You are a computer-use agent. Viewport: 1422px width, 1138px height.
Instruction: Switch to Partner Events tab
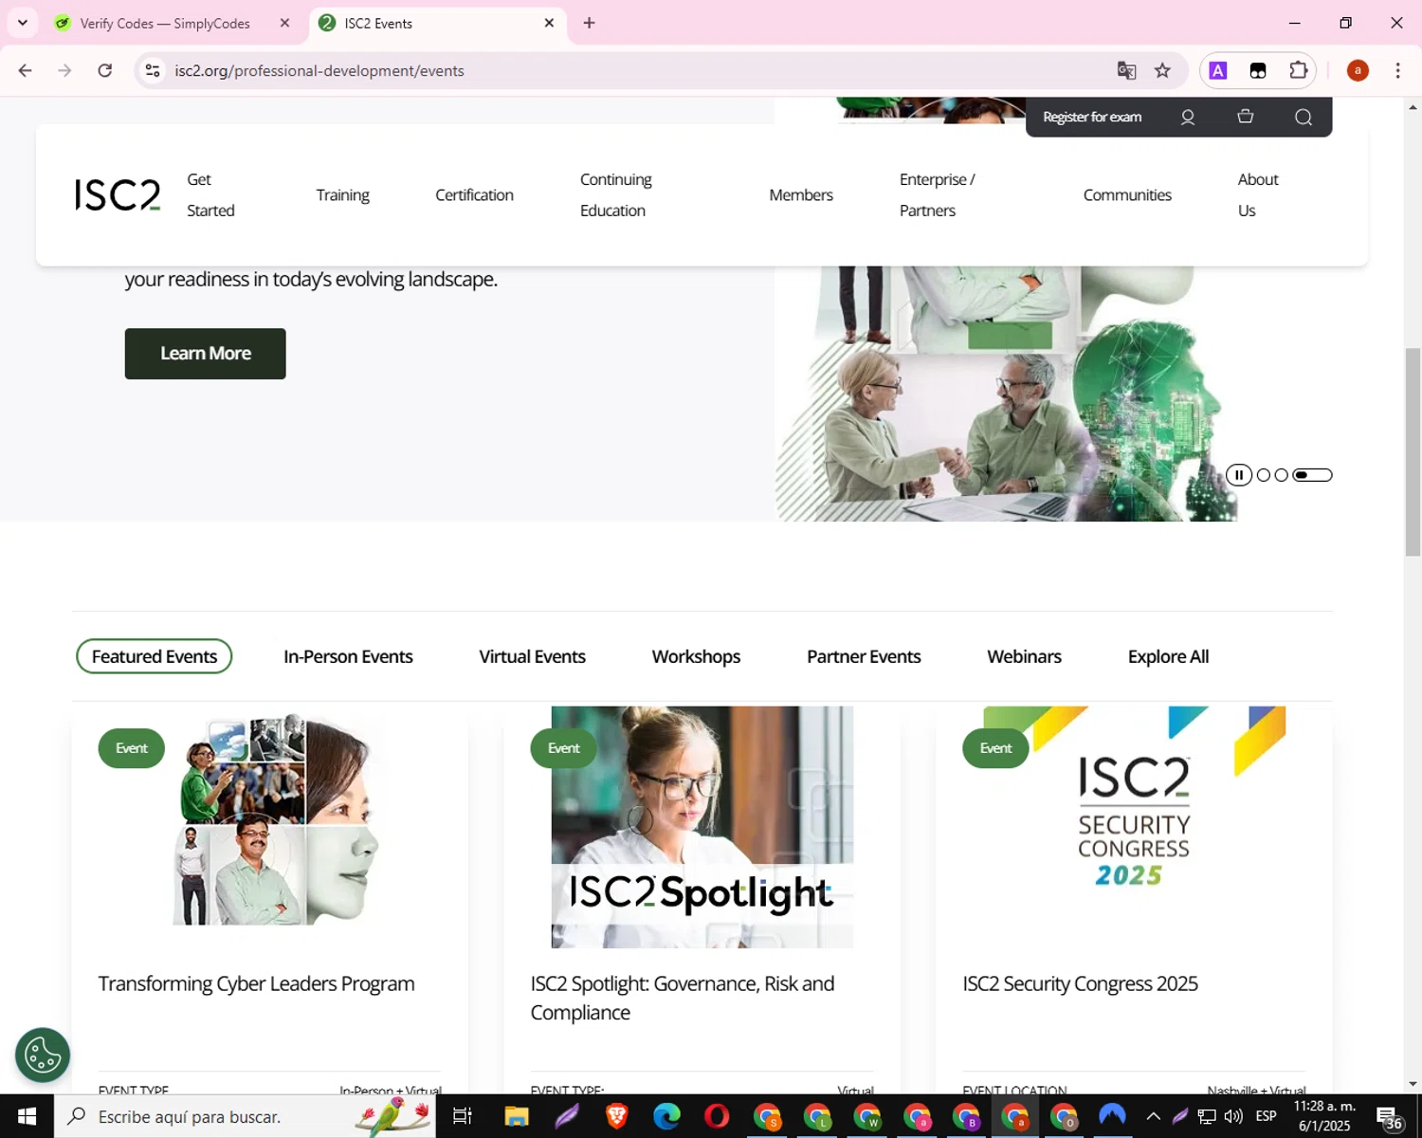[x=864, y=656]
